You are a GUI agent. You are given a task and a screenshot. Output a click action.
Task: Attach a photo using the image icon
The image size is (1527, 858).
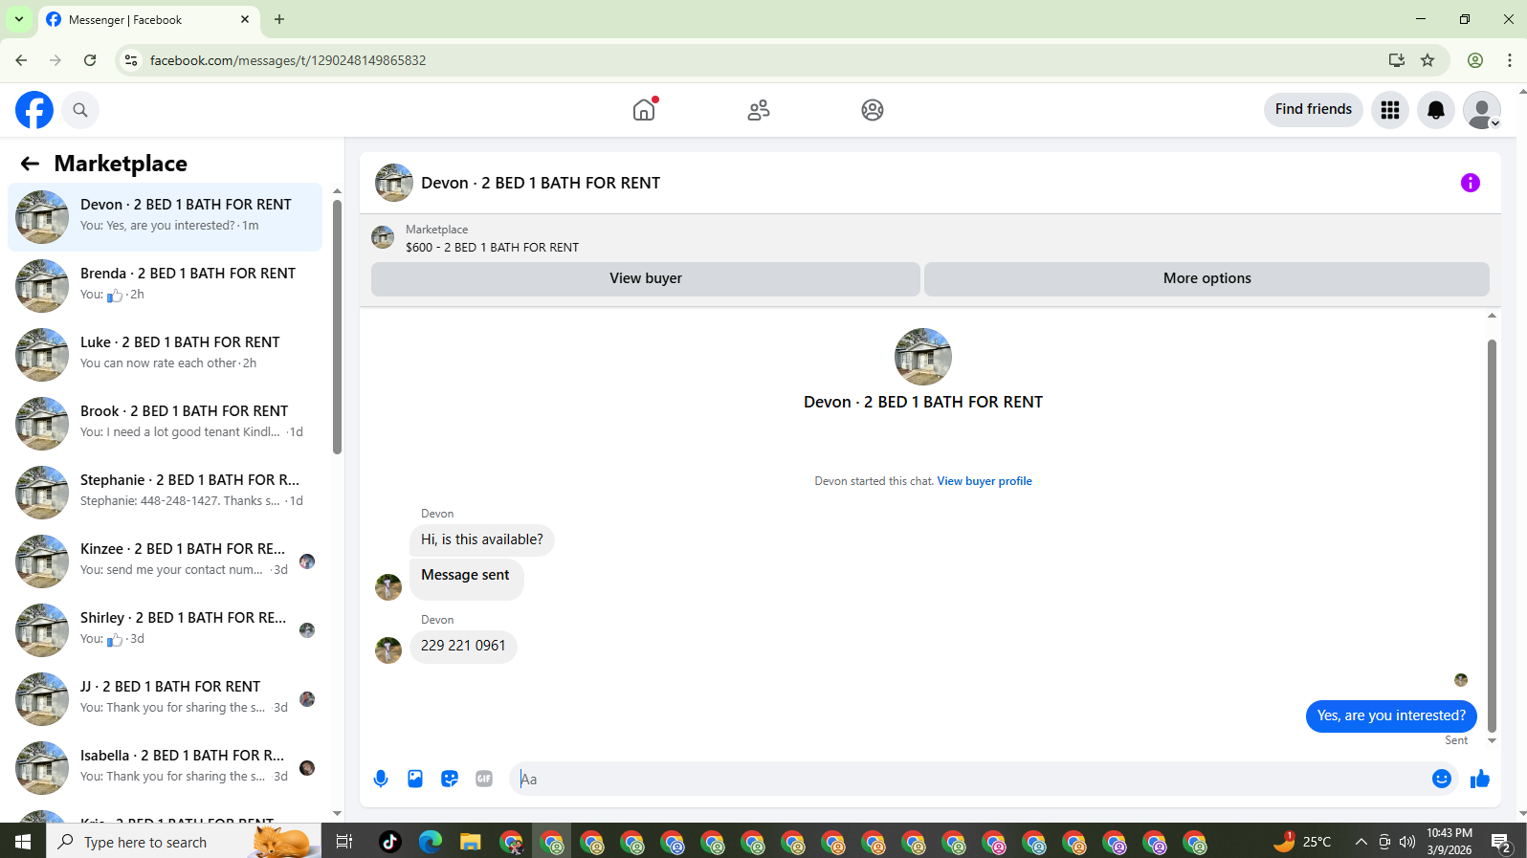click(x=415, y=779)
